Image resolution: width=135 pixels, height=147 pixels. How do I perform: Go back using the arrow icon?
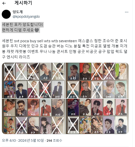(4, 3)
